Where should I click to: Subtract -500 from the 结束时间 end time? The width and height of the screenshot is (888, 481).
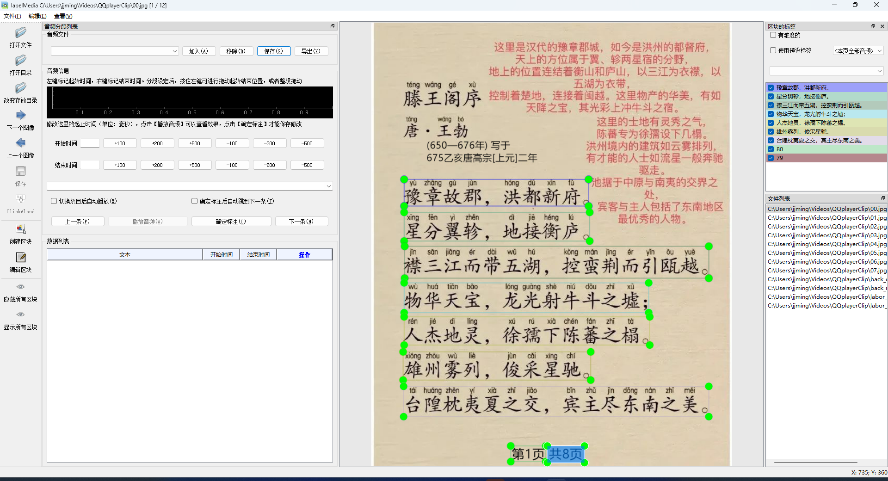(307, 165)
